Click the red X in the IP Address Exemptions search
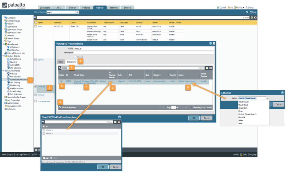The width and height of the screenshot is (289, 183). (x=119, y=122)
